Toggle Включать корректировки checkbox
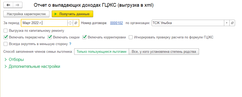The height and width of the screenshot is (97, 242). (84, 37)
